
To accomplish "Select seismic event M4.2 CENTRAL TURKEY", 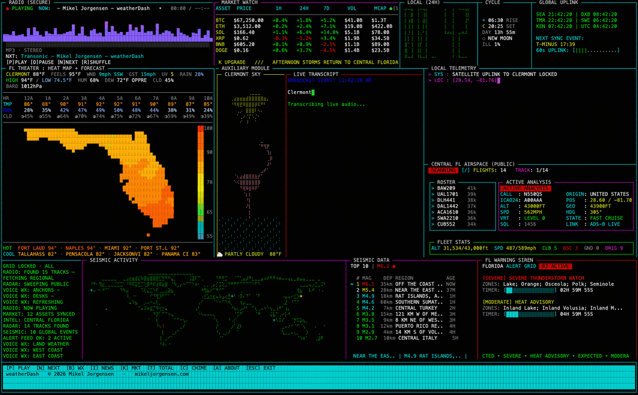I will click(x=405, y=309).
